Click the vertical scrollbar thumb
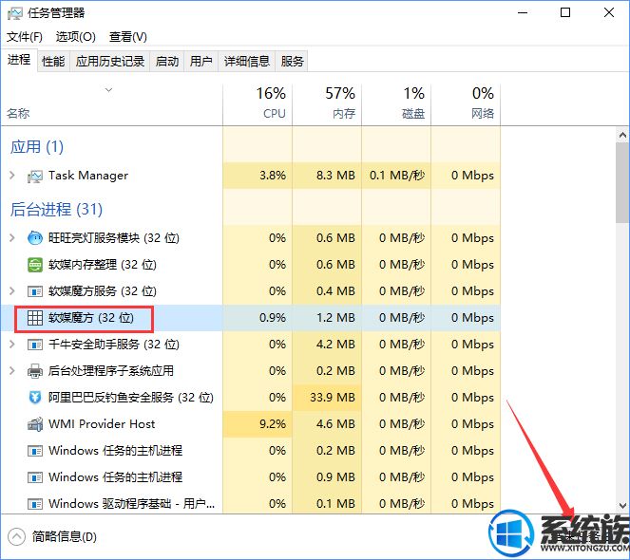 click(622, 182)
